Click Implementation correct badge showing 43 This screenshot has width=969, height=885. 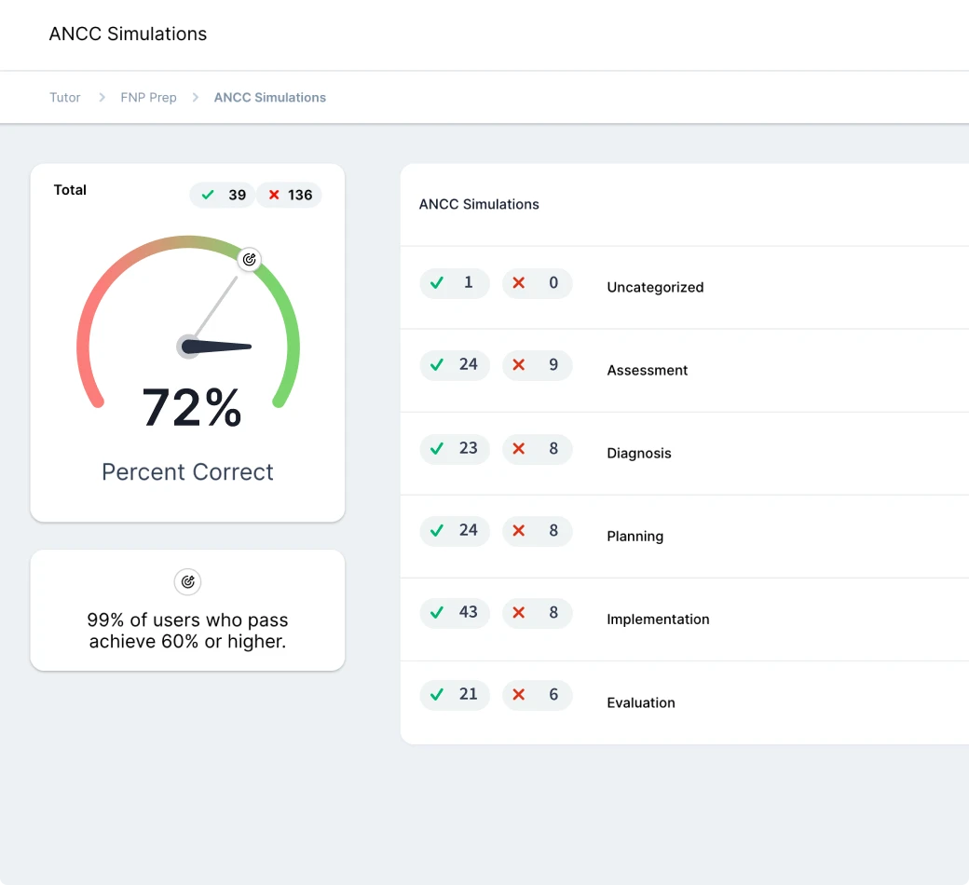455,613
